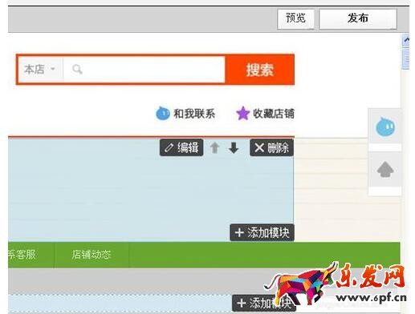Click the 删除 delete module button

tap(271, 147)
